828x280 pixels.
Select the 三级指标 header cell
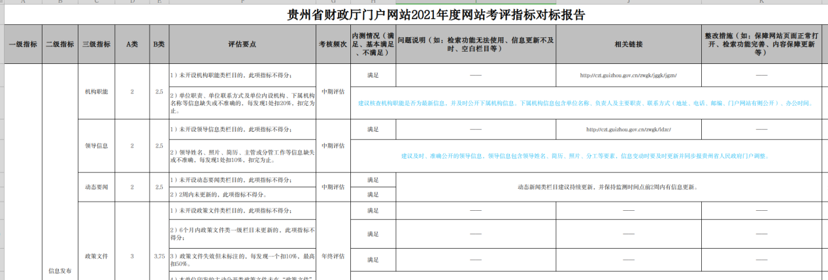tap(96, 44)
